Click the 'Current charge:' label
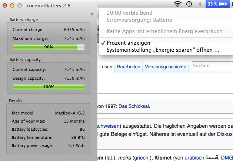233x161 pixels. tap(28, 30)
